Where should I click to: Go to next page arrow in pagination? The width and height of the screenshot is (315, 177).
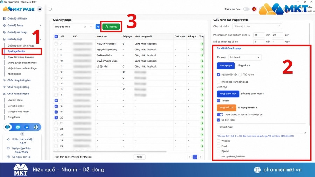(x=201, y=157)
